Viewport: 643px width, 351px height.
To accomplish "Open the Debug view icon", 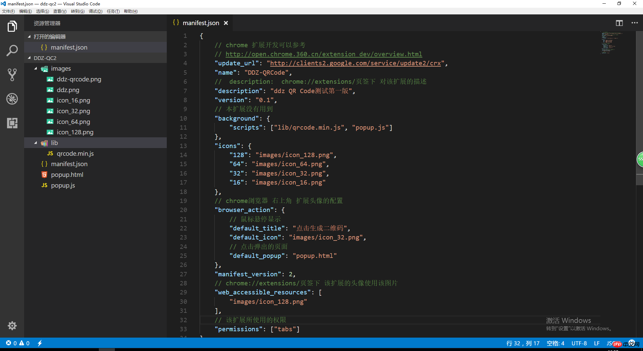I will (x=12, y=99).
